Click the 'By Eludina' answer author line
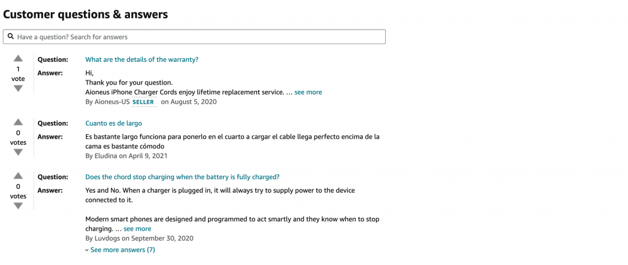 coord(126,156)
